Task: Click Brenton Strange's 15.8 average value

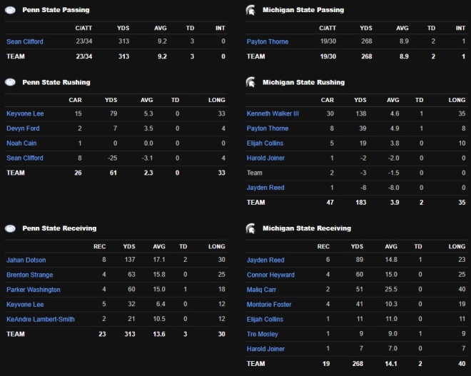Action: pyautogui.click(x=159, y=274)
